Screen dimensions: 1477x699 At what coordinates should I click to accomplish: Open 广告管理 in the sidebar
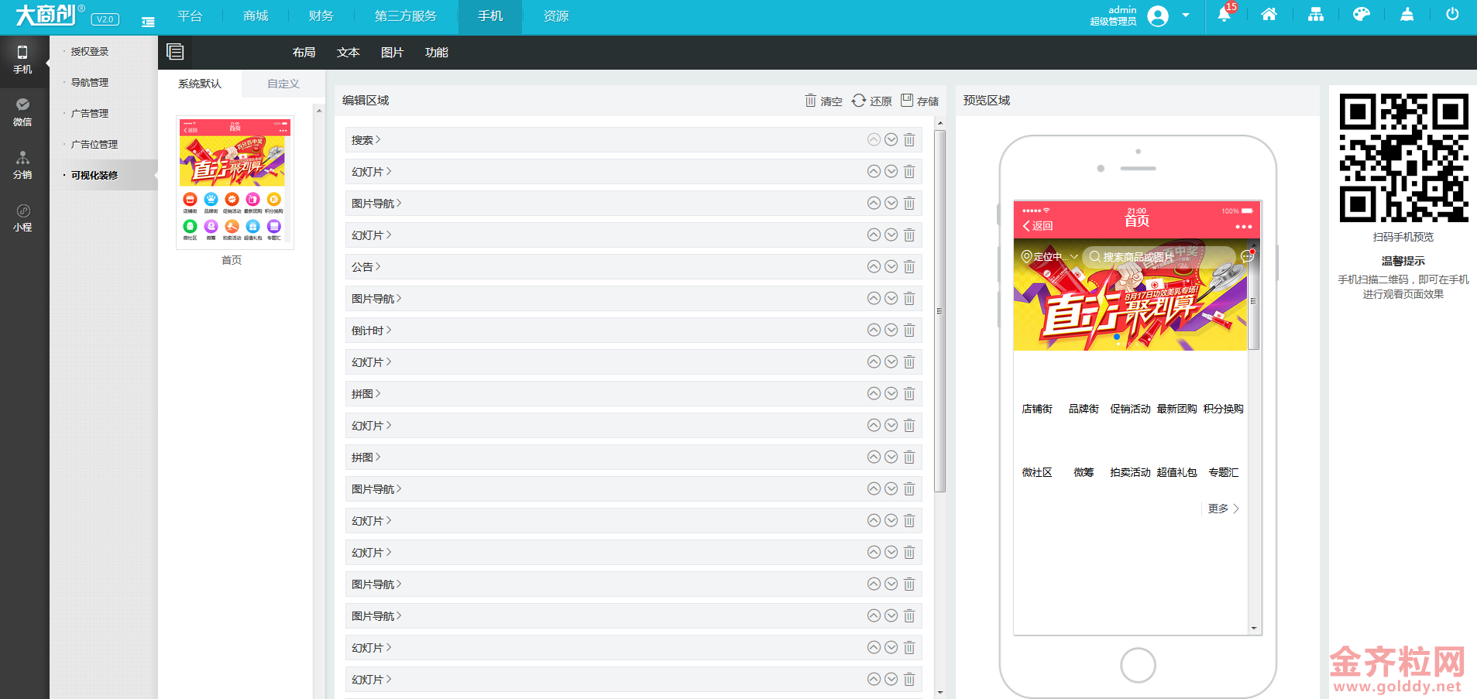tap(90, 114)
